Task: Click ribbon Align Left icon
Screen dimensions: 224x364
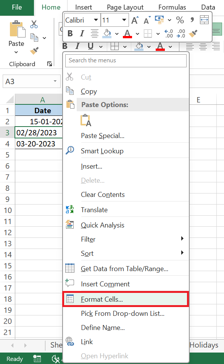Action: pyautogui.click(x=190, y=46)
